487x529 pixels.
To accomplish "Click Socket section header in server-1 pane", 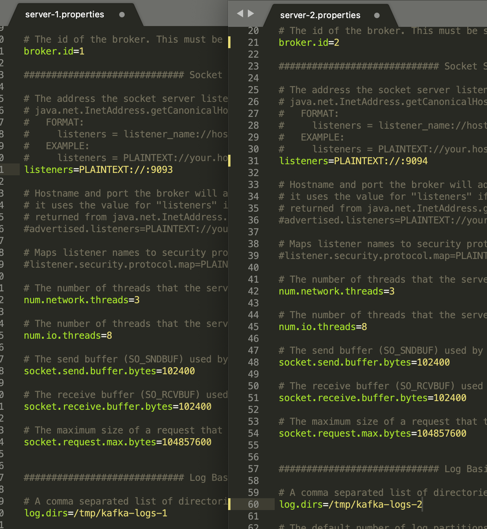I will [x=123, y=75].
